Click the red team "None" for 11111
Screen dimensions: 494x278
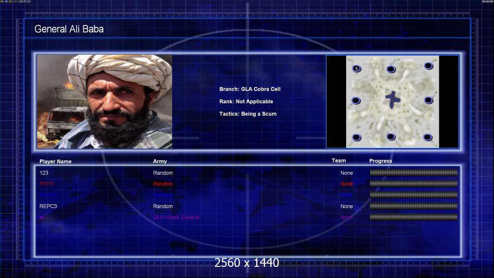click(x=347, y=184)
